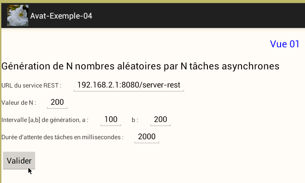Click the Intervalle [a,b] de génération label

point(45,120)
